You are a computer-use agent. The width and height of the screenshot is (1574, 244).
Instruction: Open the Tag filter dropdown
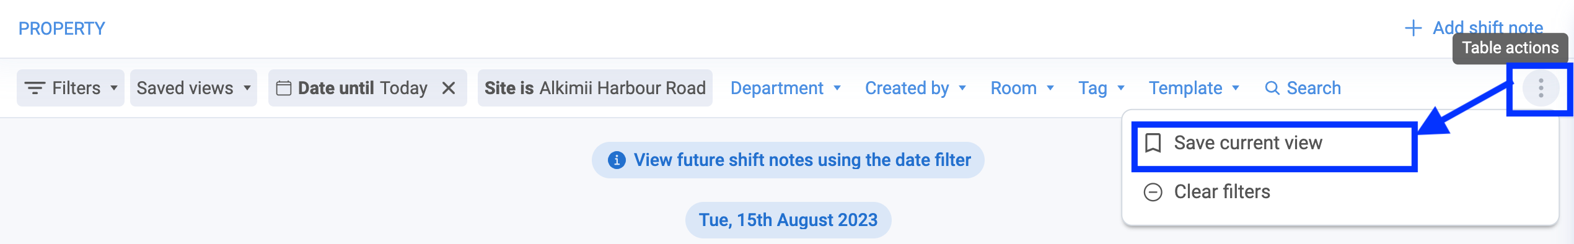click(x=1101, y=88)
